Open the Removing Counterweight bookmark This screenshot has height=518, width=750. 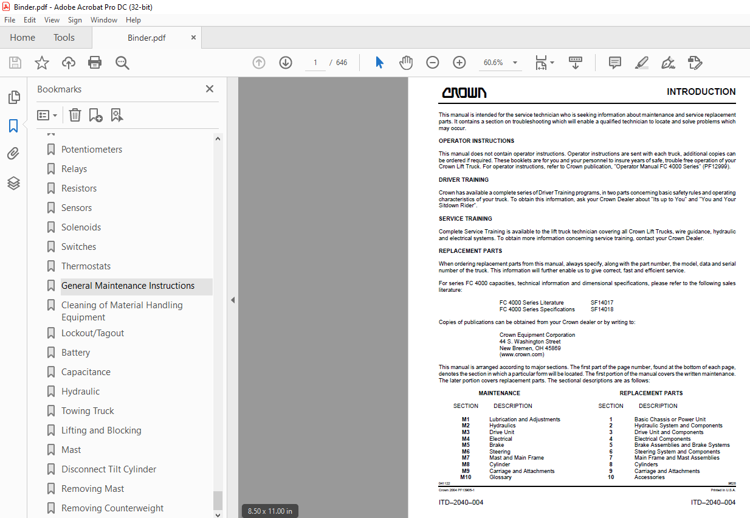click(112, 508)
